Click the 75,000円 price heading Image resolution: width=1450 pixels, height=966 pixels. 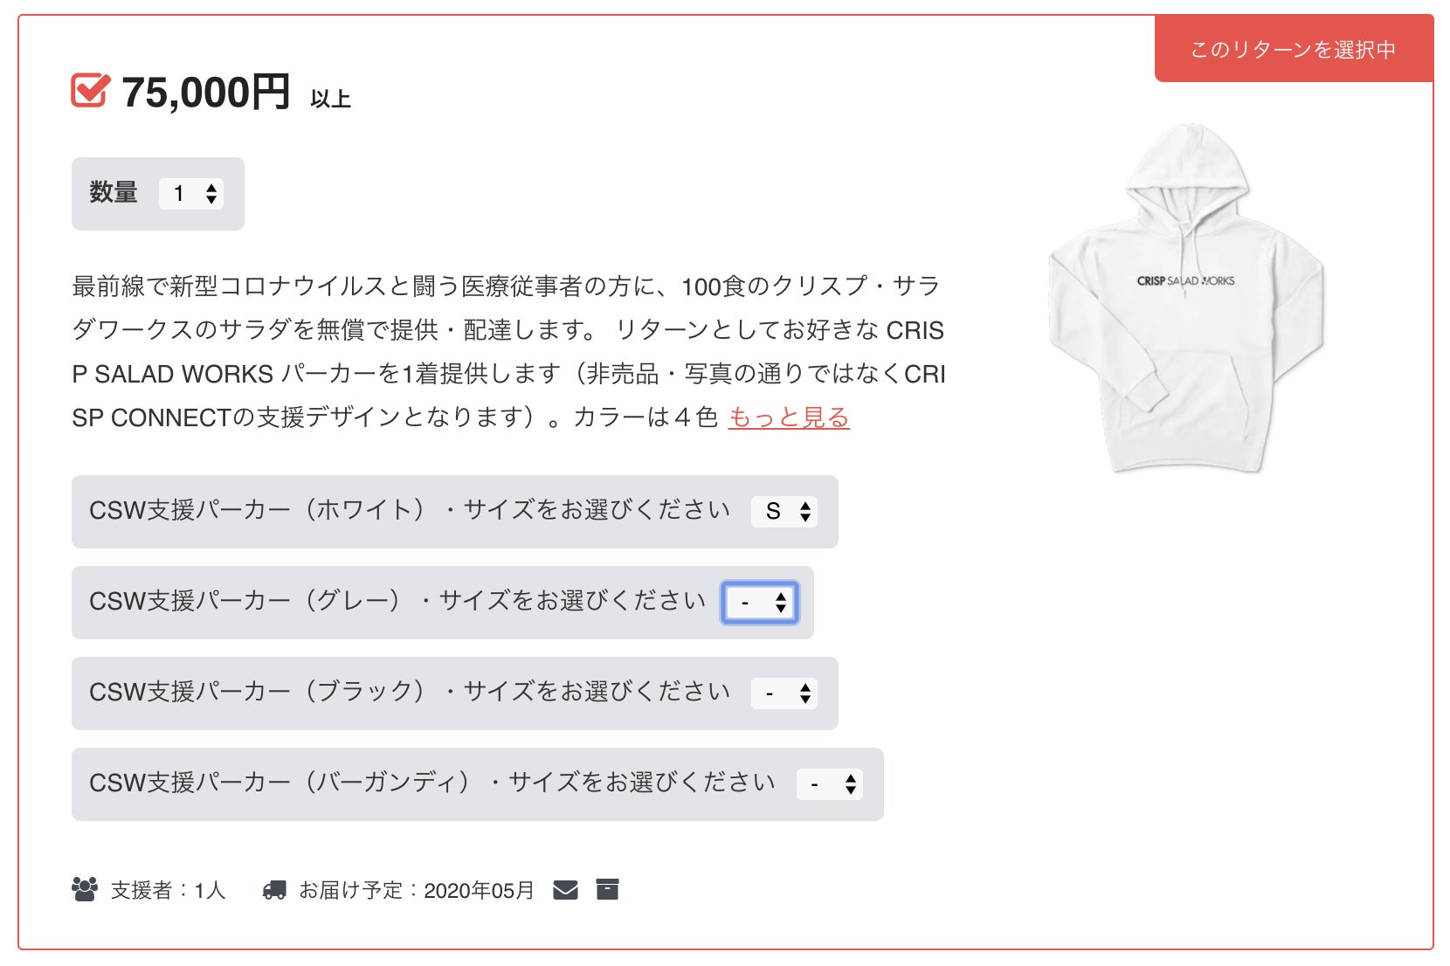205,92
